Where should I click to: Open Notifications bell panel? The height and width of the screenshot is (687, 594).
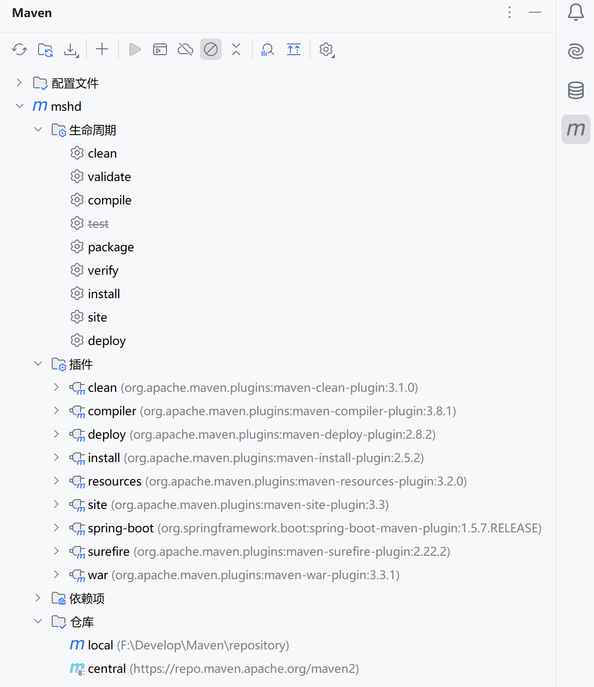tap(576, 12)
